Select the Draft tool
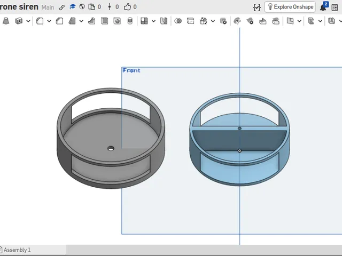Screen dimensions: 342x256 point(72,21)
